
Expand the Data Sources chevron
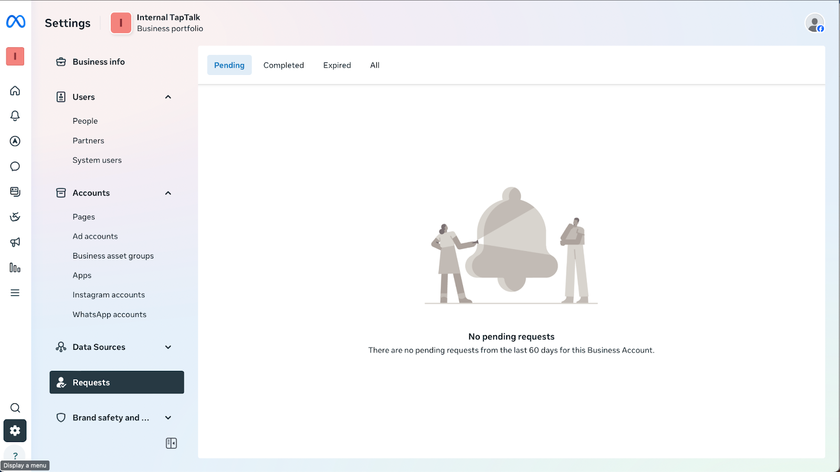(x=168, y=347)
